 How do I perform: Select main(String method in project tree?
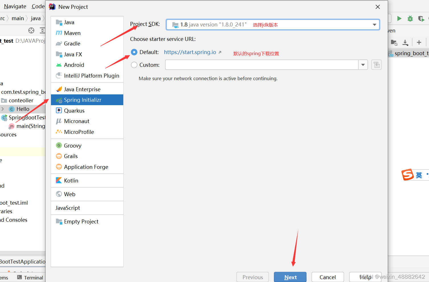point(30,126)
